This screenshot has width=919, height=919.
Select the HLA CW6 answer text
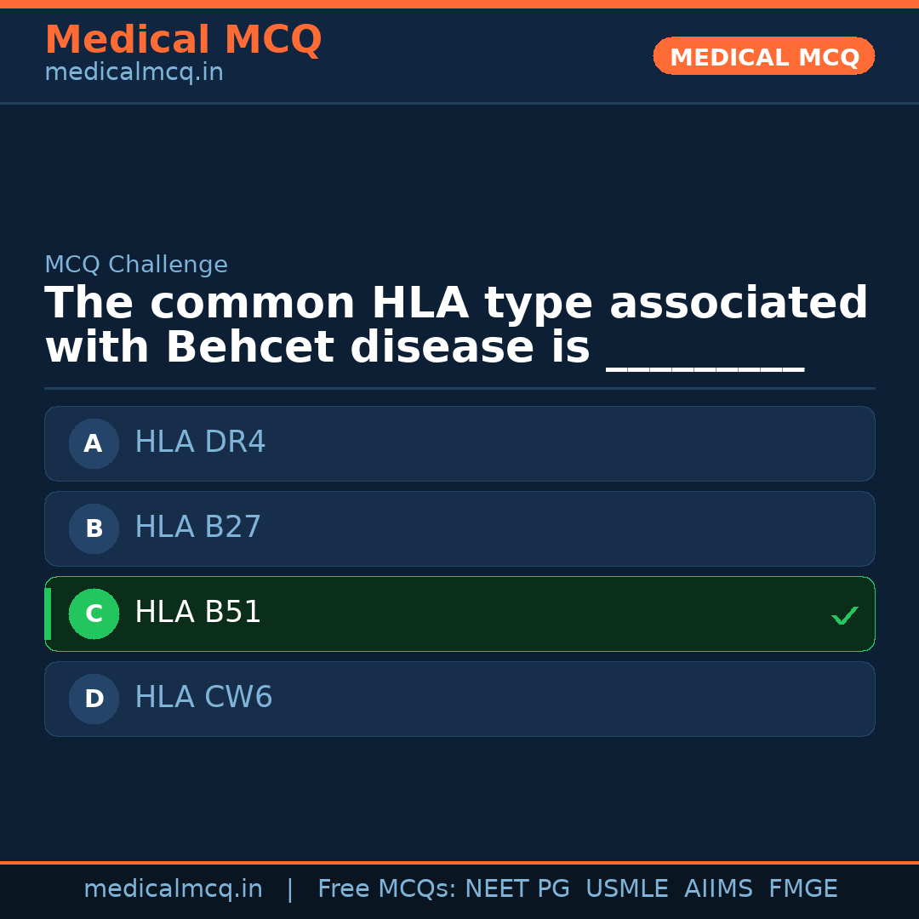click(203, 698)
